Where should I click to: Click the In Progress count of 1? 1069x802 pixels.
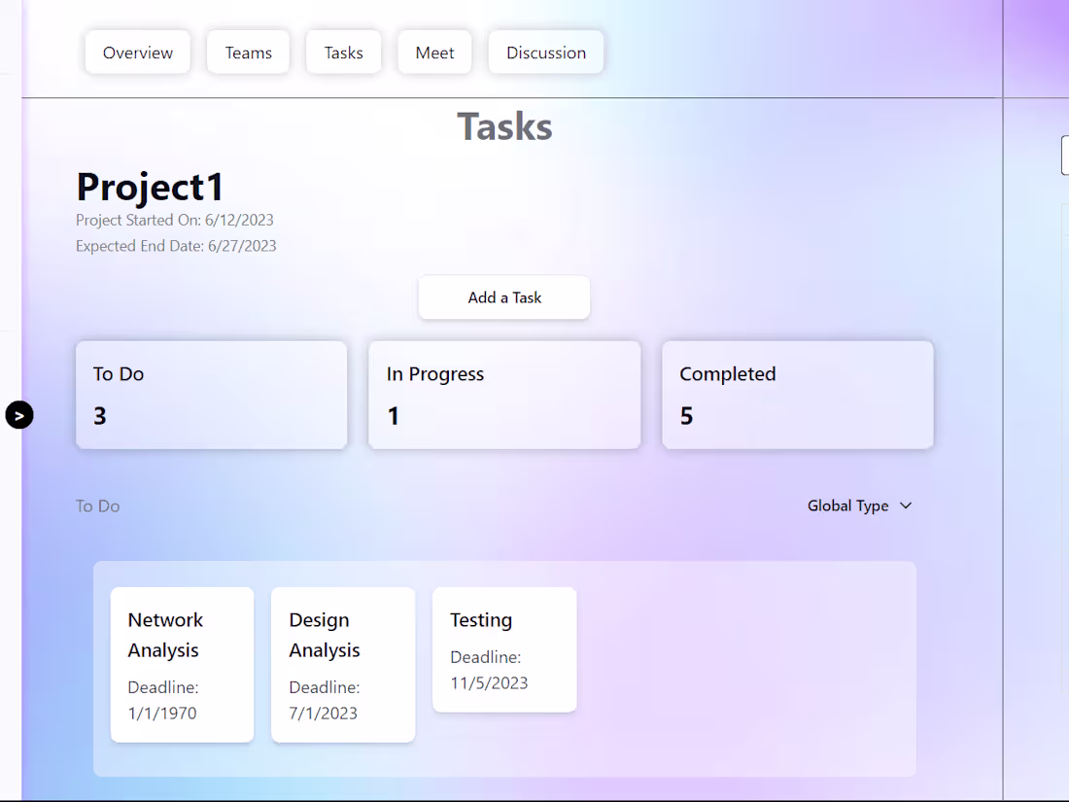pos(394,416)
